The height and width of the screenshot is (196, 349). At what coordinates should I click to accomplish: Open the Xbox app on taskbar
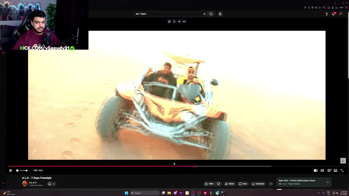pyautogui.click(x=217, y=193)
